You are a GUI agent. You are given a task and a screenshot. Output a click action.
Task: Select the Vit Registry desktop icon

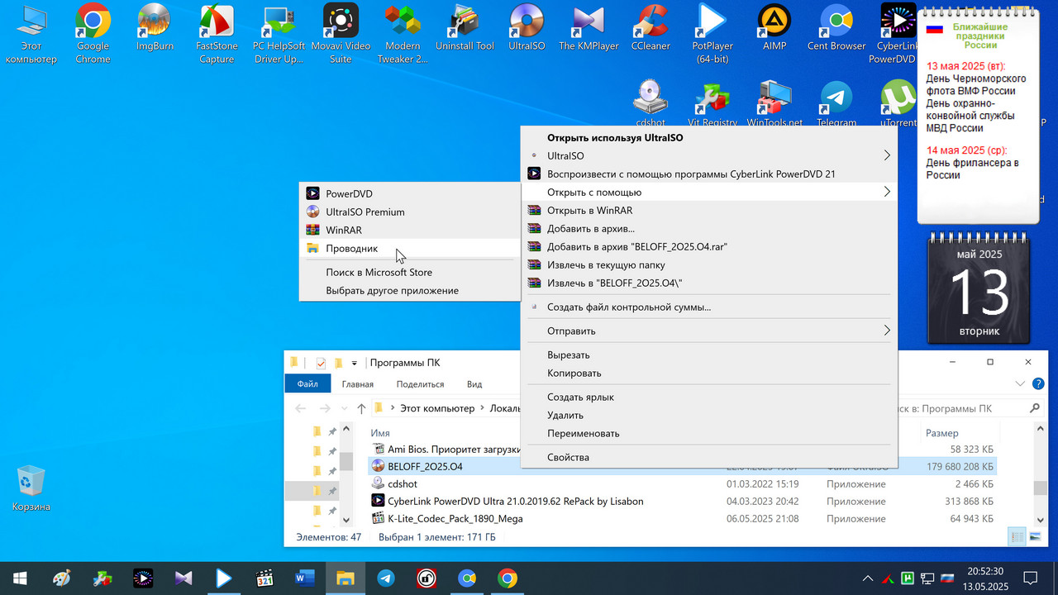coord(712,103)
